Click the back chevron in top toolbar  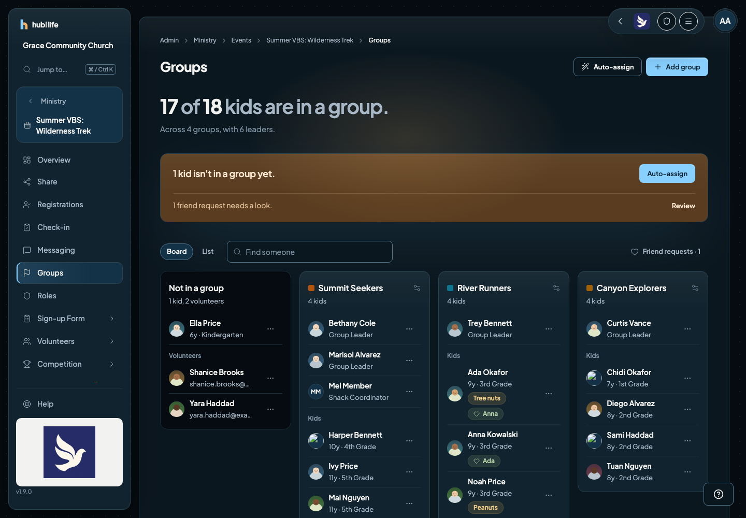click(x=620, y=21)
